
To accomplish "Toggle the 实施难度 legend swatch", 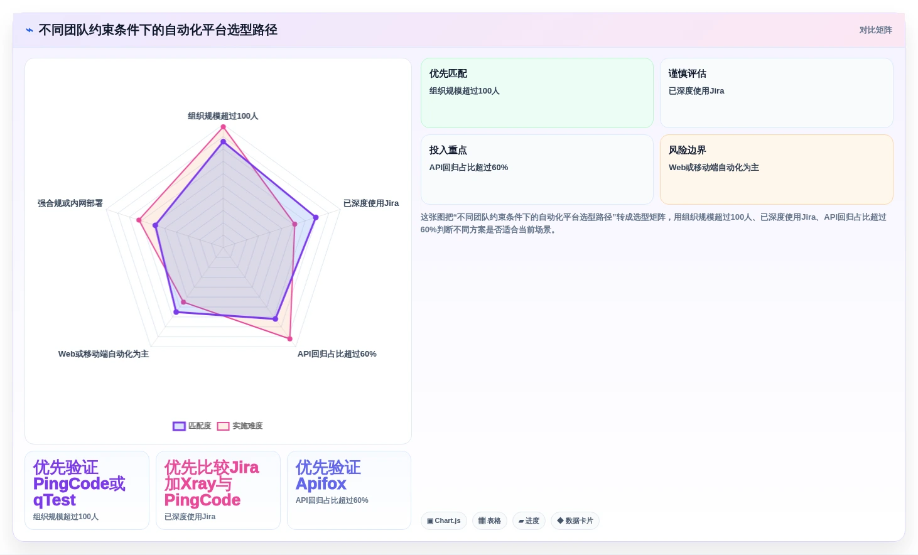I will (223, 426).
